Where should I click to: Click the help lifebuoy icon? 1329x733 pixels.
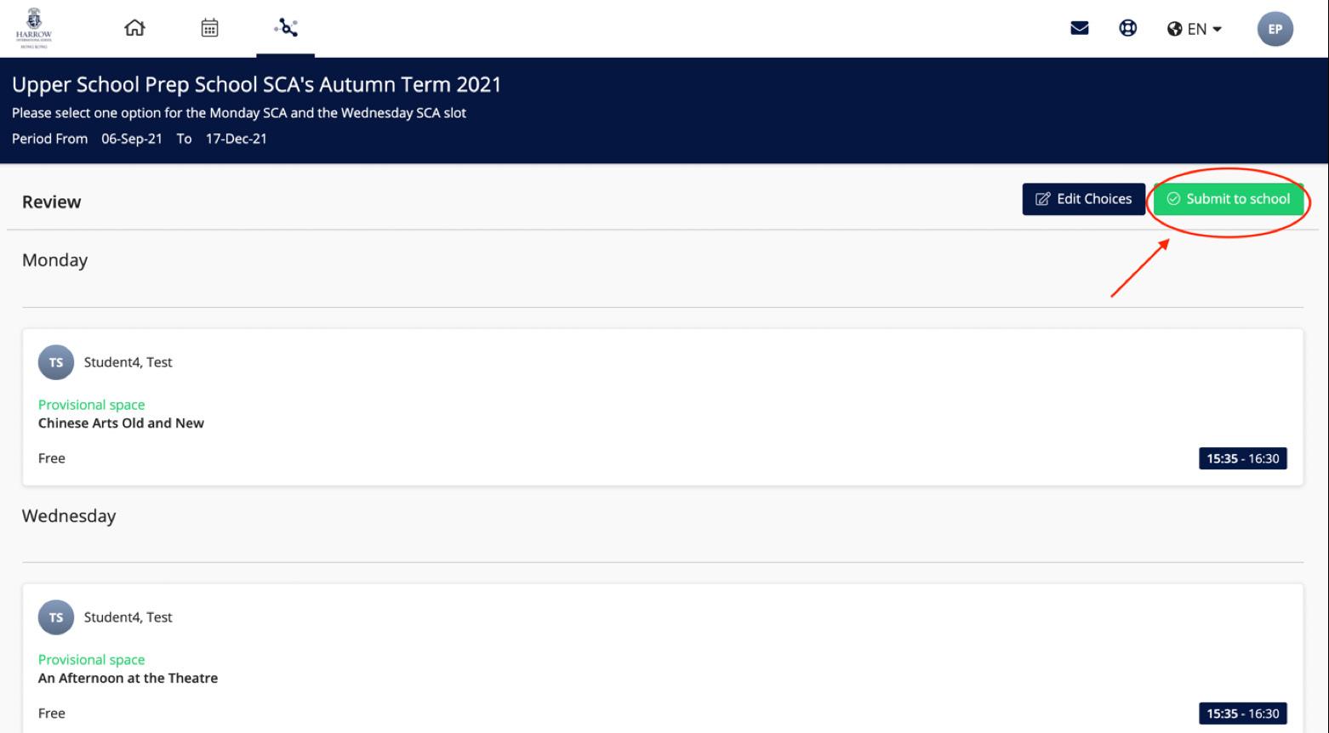coord(1127,29)
